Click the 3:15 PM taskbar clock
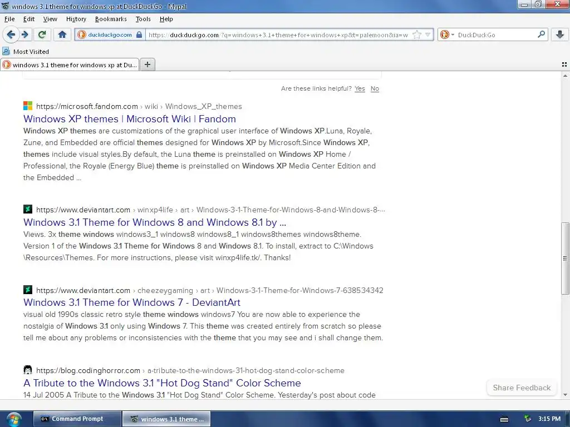The height and width of the screenshot is (427, 570). [549, 419]
